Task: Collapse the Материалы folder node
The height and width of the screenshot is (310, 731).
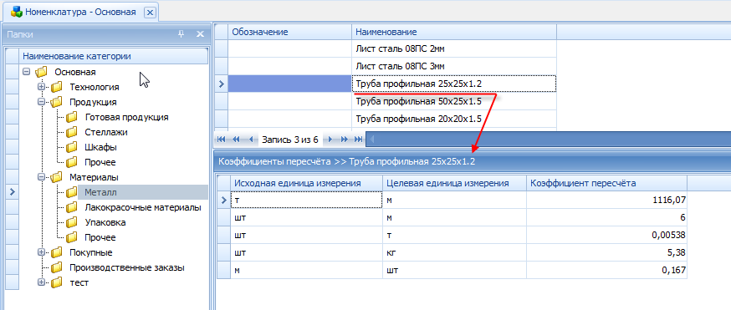Action: pos(41,177)
